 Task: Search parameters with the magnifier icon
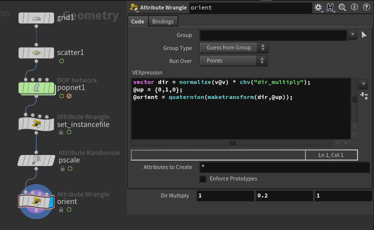coord(342,7)
